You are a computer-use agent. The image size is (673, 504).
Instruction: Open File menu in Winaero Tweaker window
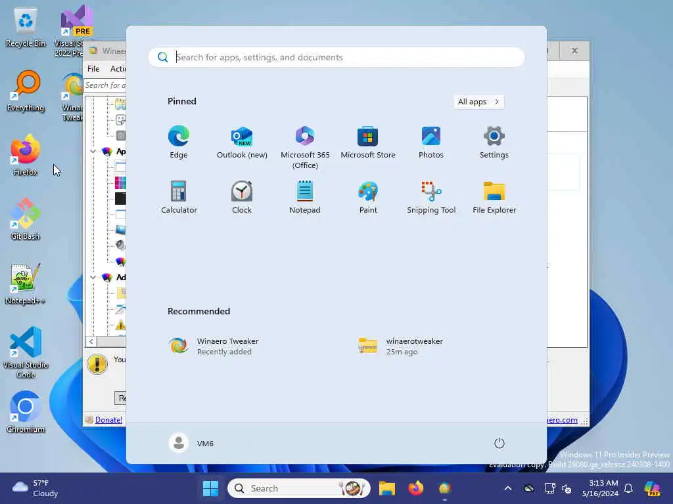tap(93, 68)
